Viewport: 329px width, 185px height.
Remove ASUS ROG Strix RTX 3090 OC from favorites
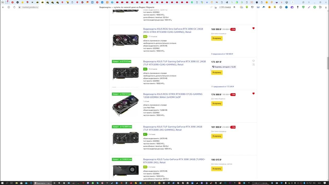(x=253, y=28)
